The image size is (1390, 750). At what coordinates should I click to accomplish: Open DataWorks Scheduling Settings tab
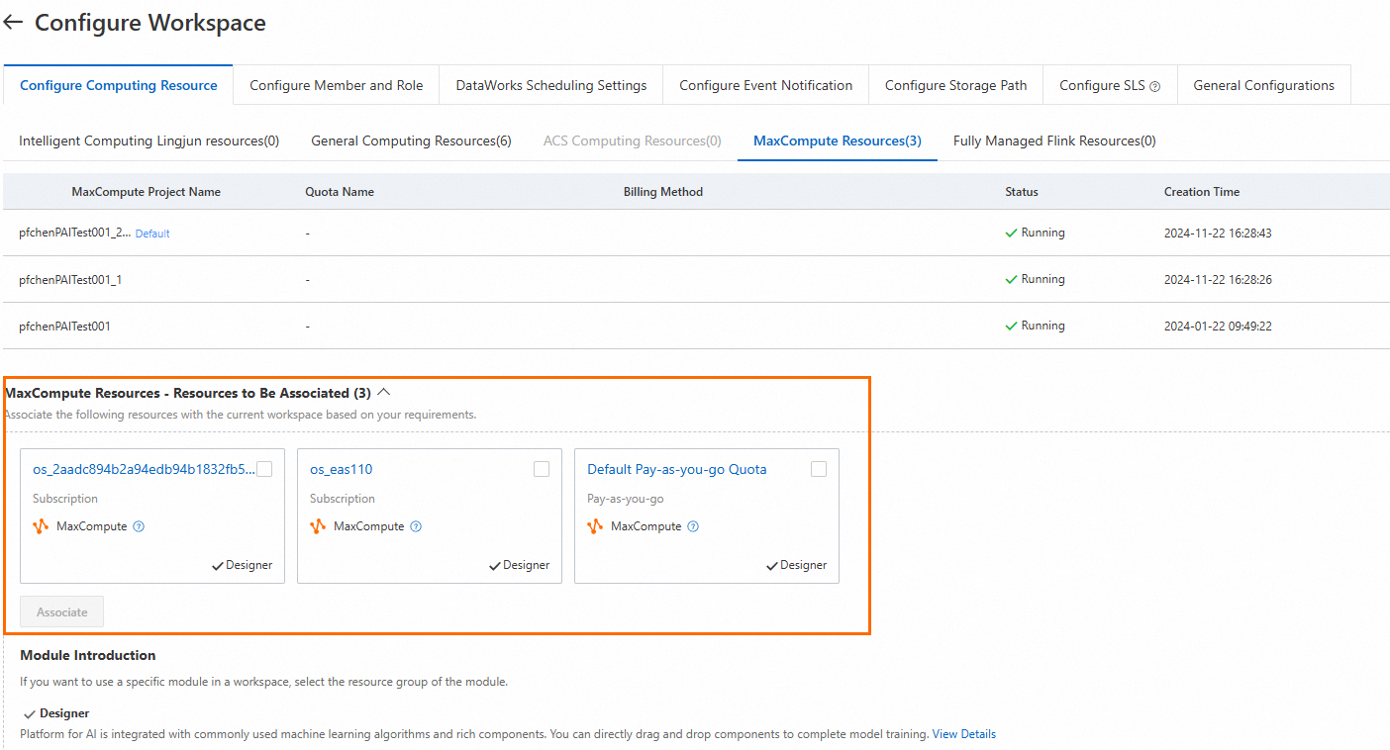pos(551,85)
